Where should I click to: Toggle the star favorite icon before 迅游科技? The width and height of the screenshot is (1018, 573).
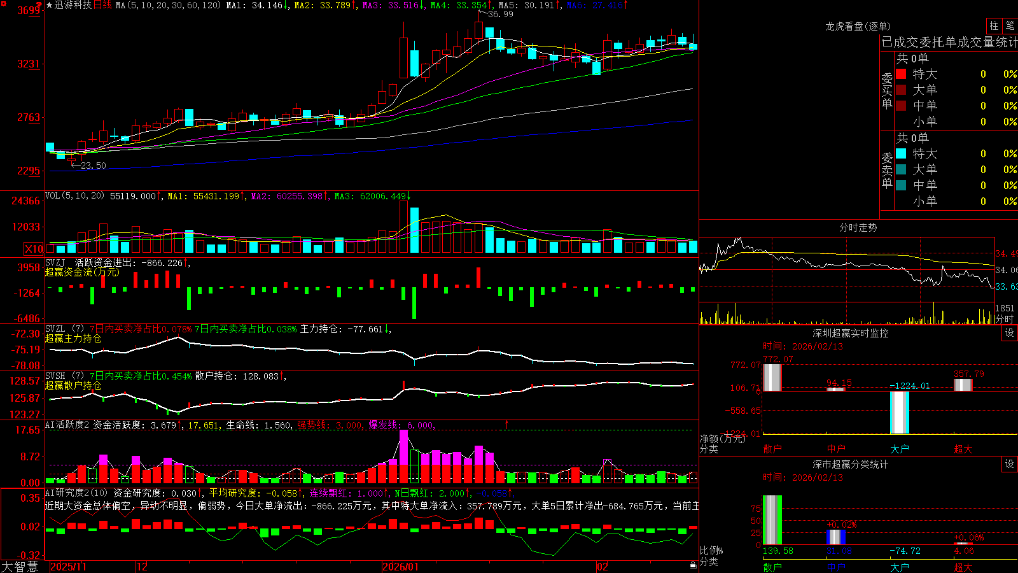pos(49,5)
